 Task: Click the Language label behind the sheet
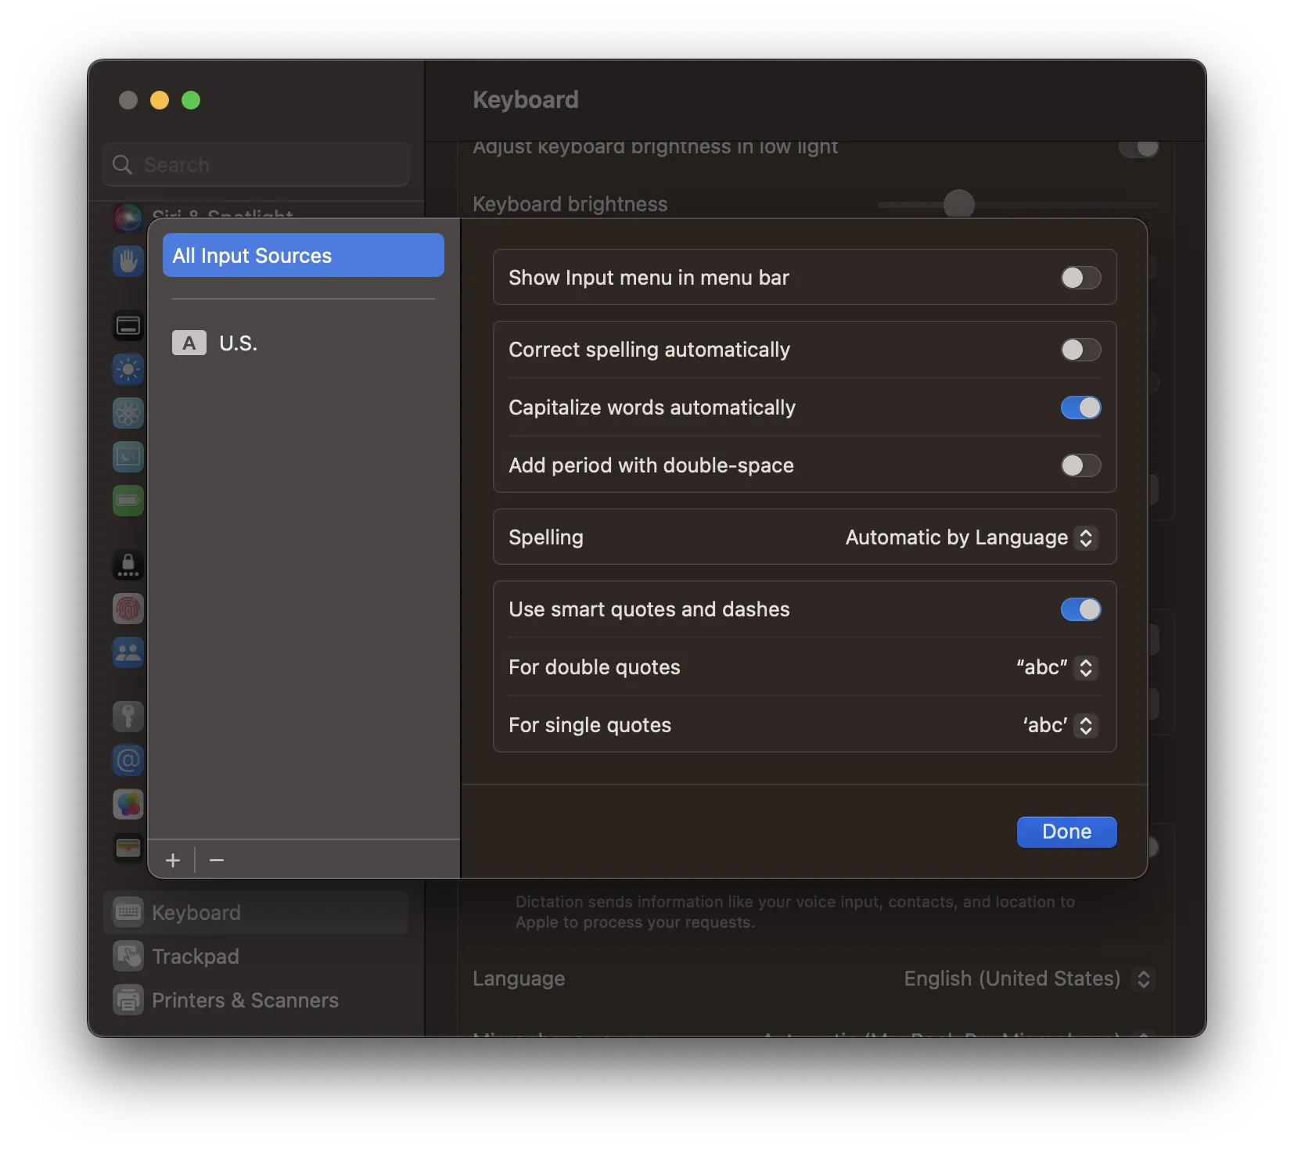tap(519, 979)
